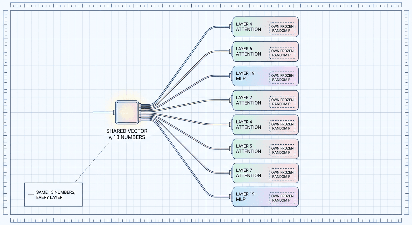This screenshot has height=225, width=412.
Task: Click the 'SHARED VECTOR v, 13 NUMBERS' label
Action: click(127, 134)
